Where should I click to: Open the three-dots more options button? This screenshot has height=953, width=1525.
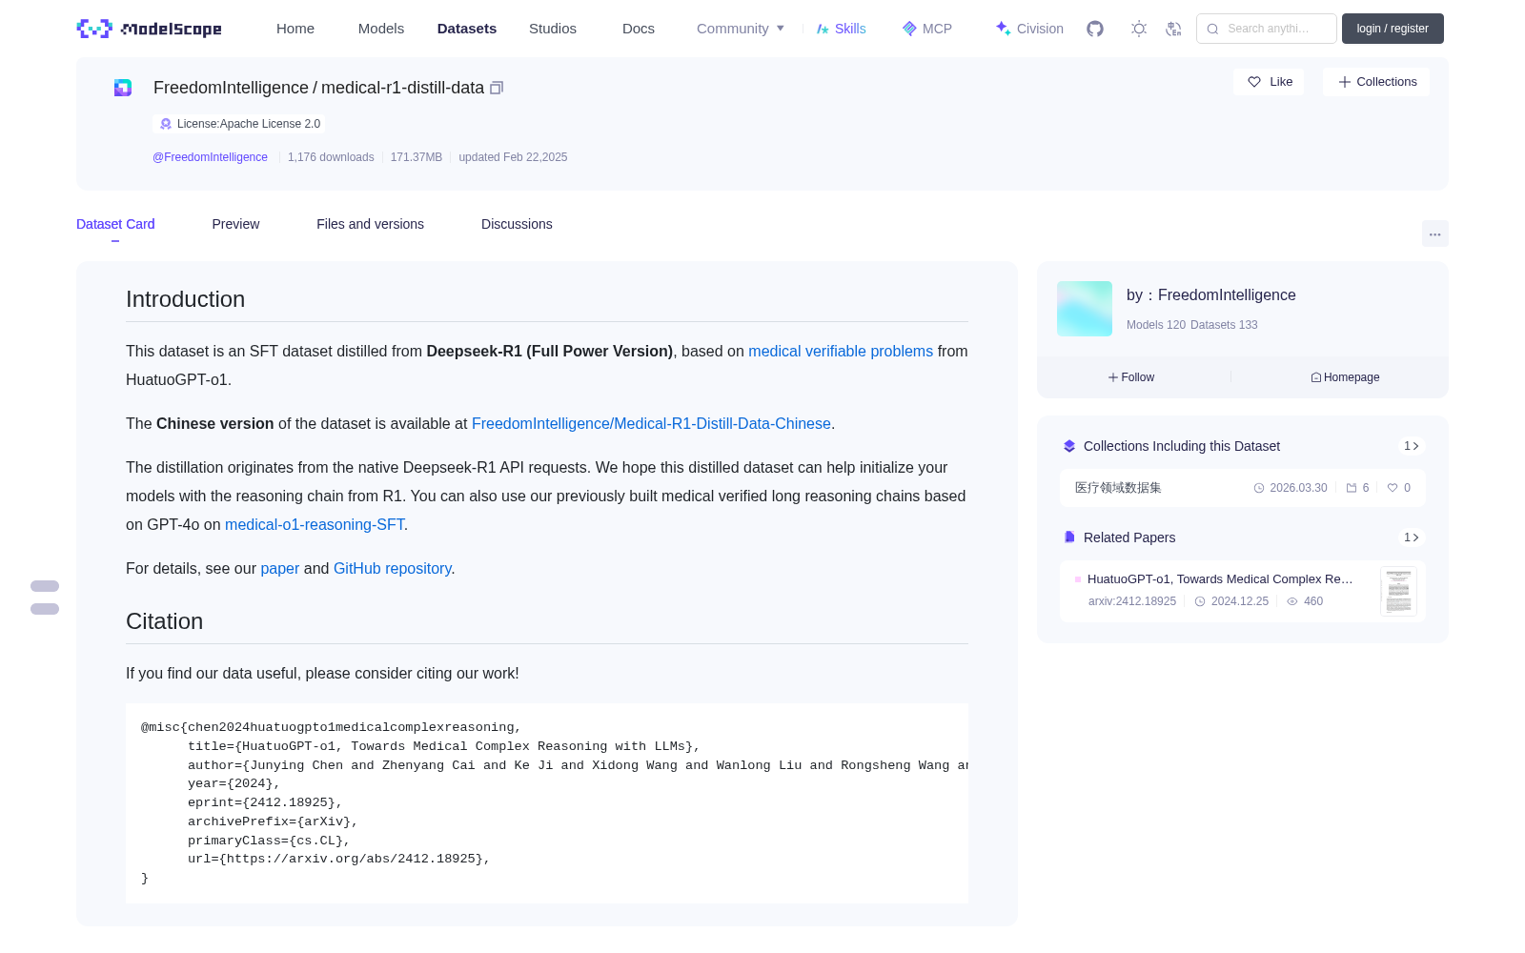tap(1434, 233)
